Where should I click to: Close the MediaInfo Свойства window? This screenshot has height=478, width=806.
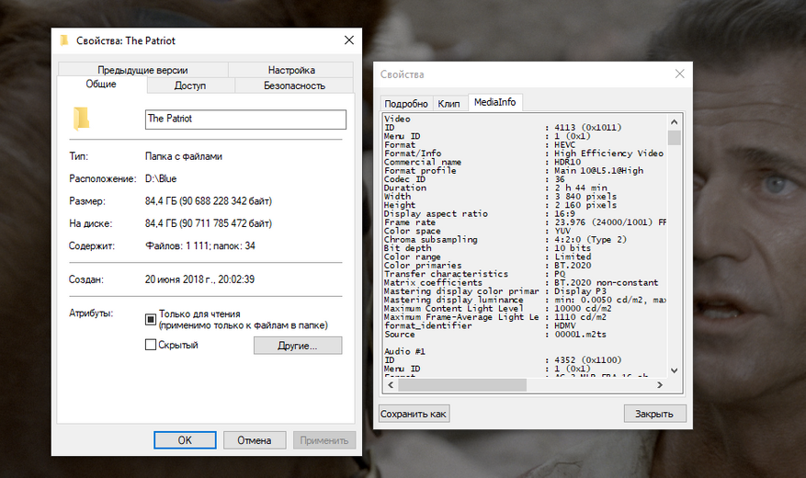coord(679,74)
